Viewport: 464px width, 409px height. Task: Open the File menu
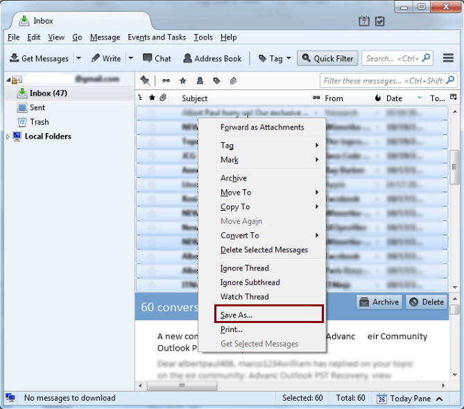coord(14,37)
